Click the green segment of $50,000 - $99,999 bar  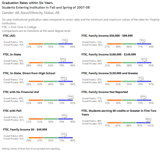[129, 44]
